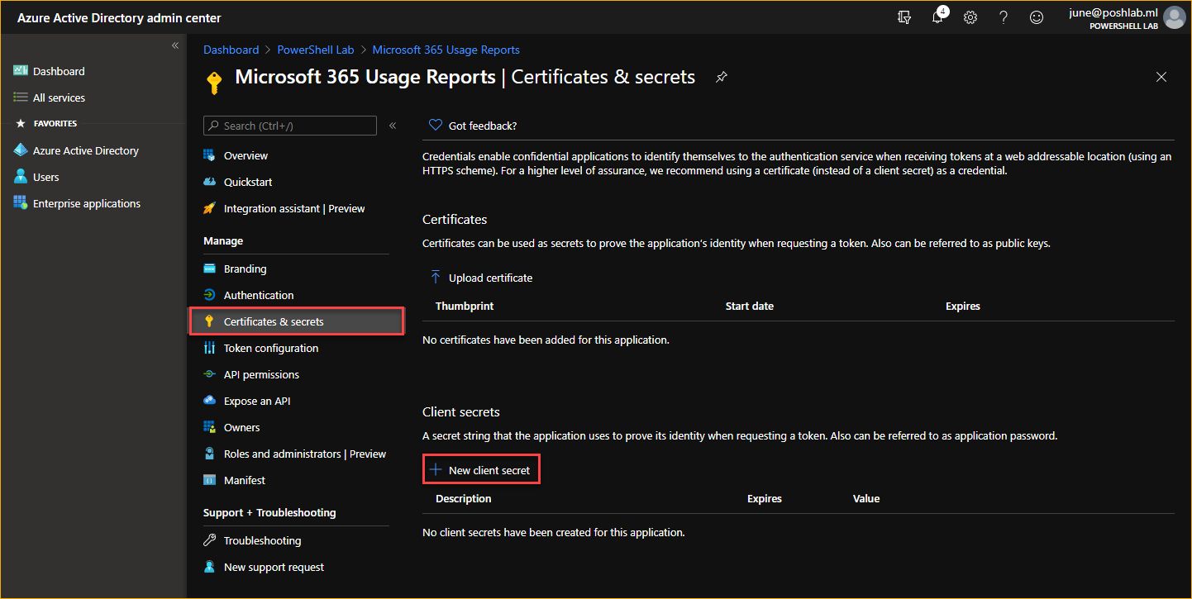Click the Roles and administrators icon
This screenshot has height=599, width=1192.
209,454
